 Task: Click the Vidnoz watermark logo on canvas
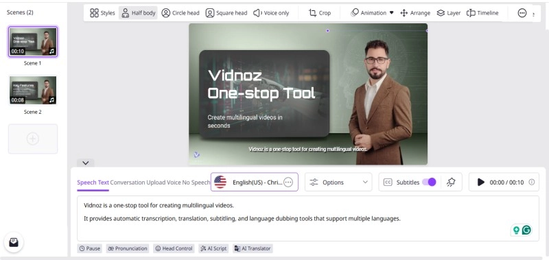[x=196, y=154]
